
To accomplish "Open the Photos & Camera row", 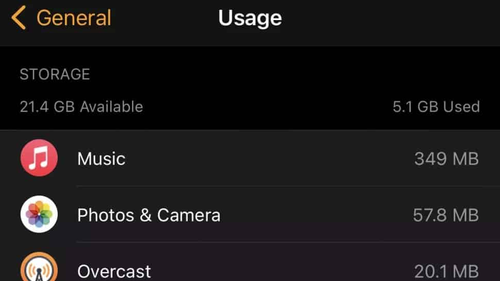I will [x=250, y=214].
